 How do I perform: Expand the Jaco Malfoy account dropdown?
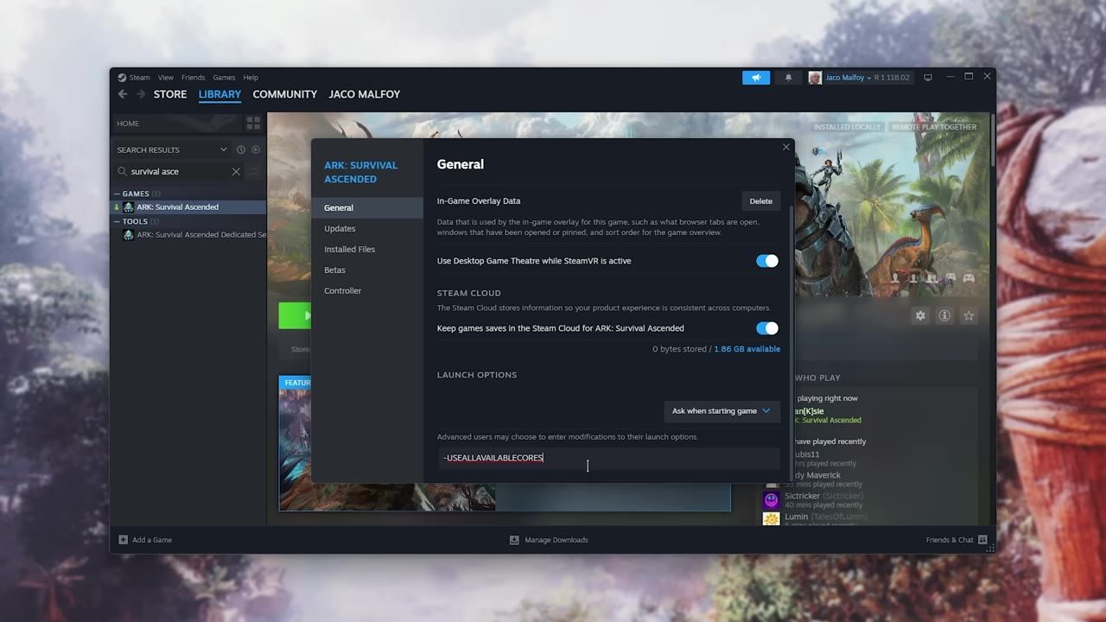pos(848,78)
